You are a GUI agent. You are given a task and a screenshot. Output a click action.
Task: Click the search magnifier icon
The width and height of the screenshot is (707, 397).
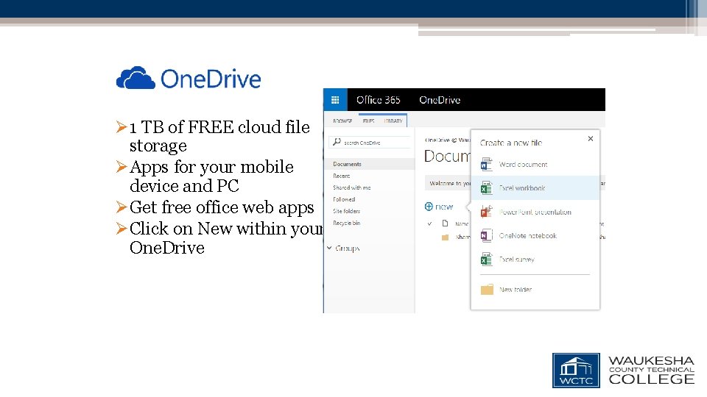point(337,142)
